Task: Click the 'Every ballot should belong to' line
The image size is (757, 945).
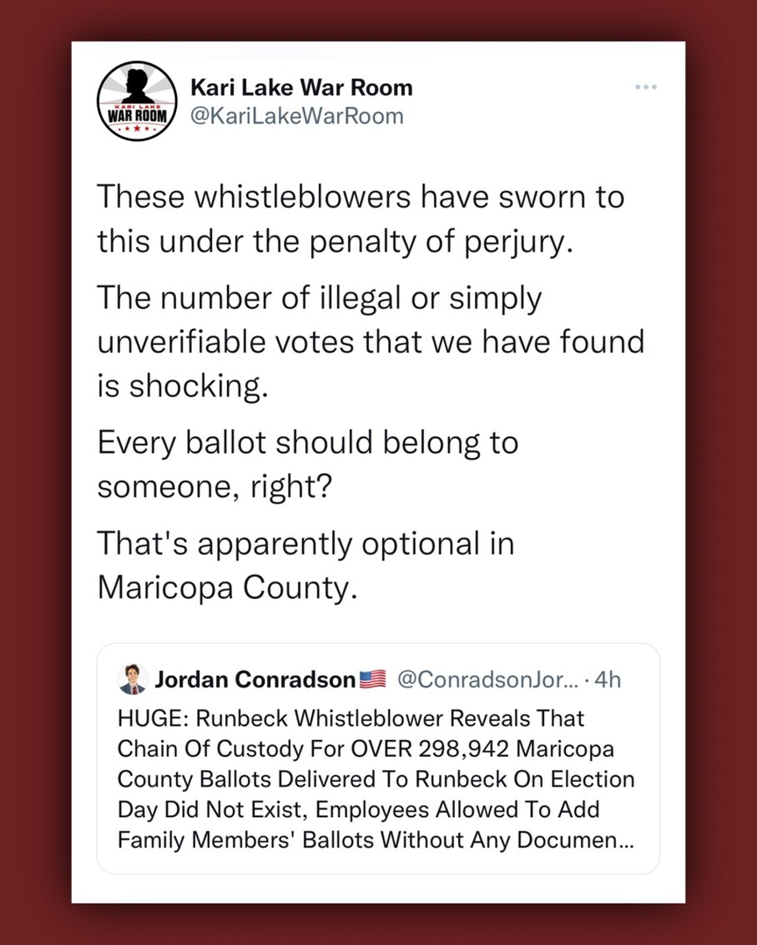Action: (x=308, y=442)
